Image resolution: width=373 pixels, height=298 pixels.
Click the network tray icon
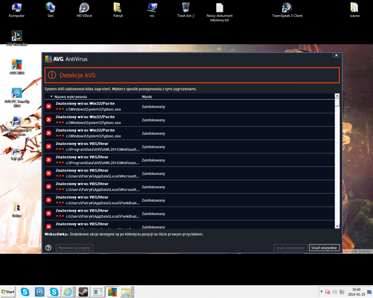tap(342, 292)
